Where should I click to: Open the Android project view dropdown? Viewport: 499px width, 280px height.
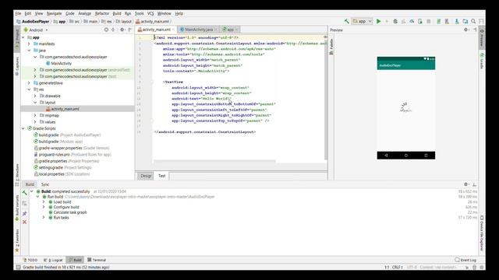pos(36,30)
